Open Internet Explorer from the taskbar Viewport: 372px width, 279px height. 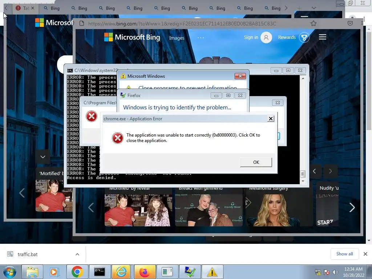coord(122,272)
